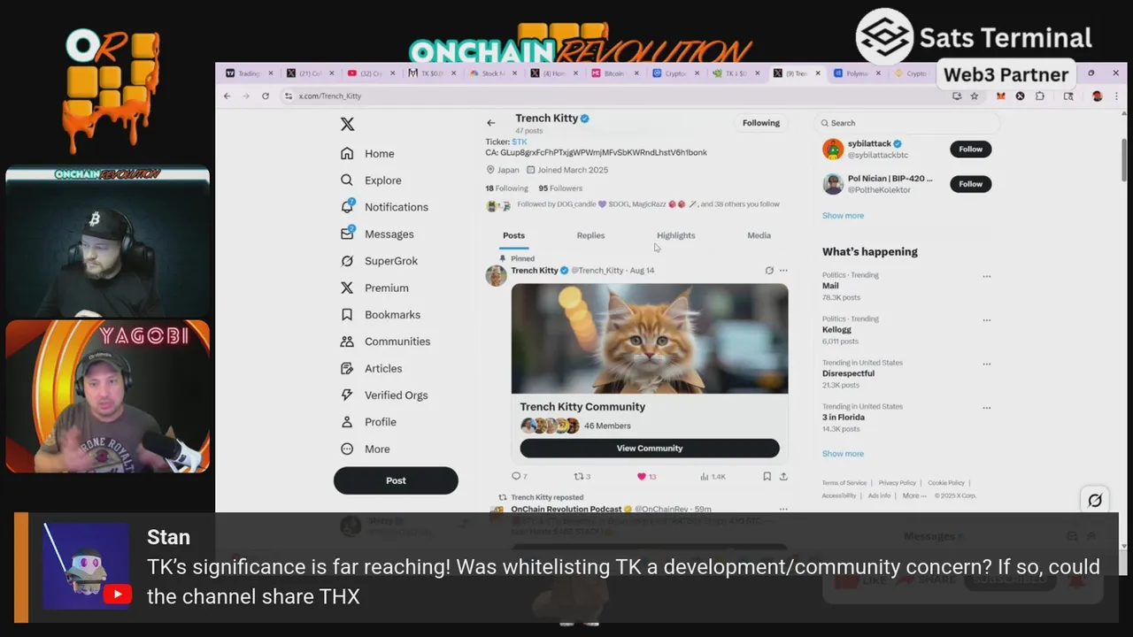Image resolution: width=1133 pixels, height=637 pixels.
Task: Open options for Kellogg trending topic
Action: [986, 319]
